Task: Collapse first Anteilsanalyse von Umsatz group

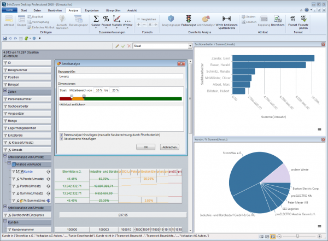Action: (x=5, y=156)
